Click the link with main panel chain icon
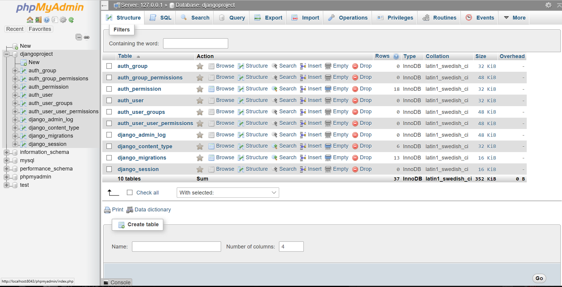Image resolution: width=562 pixels, height=287 pixels. click(x=87, y=37)
